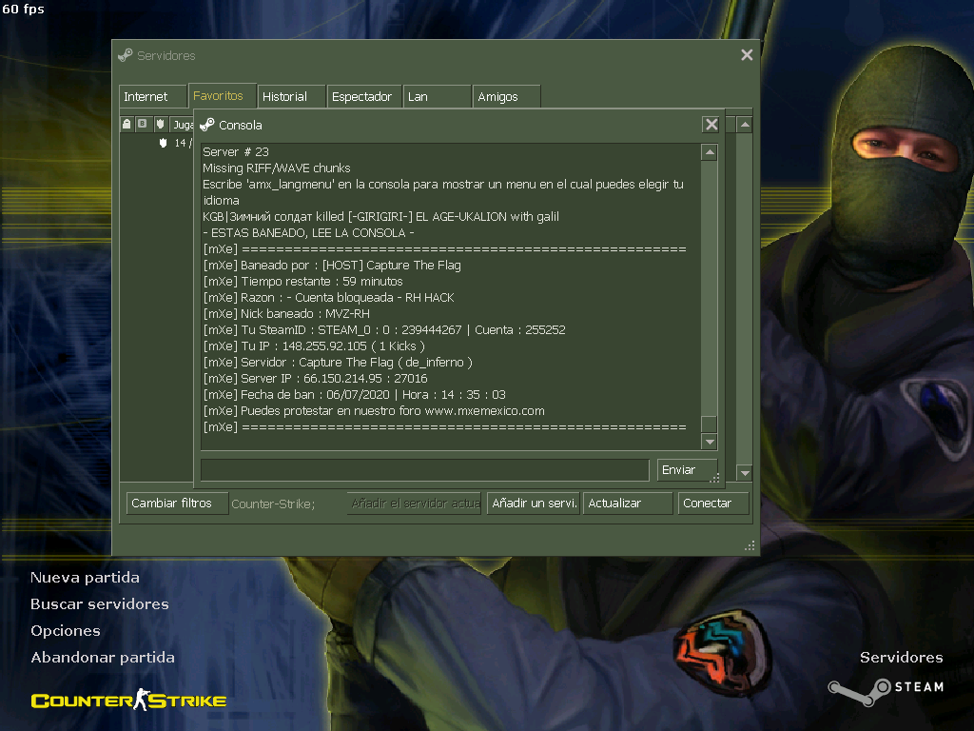Viewport: 974px width, 731px height.
Task: Click the Consola window resize grip
Action: tap(715, 478)
